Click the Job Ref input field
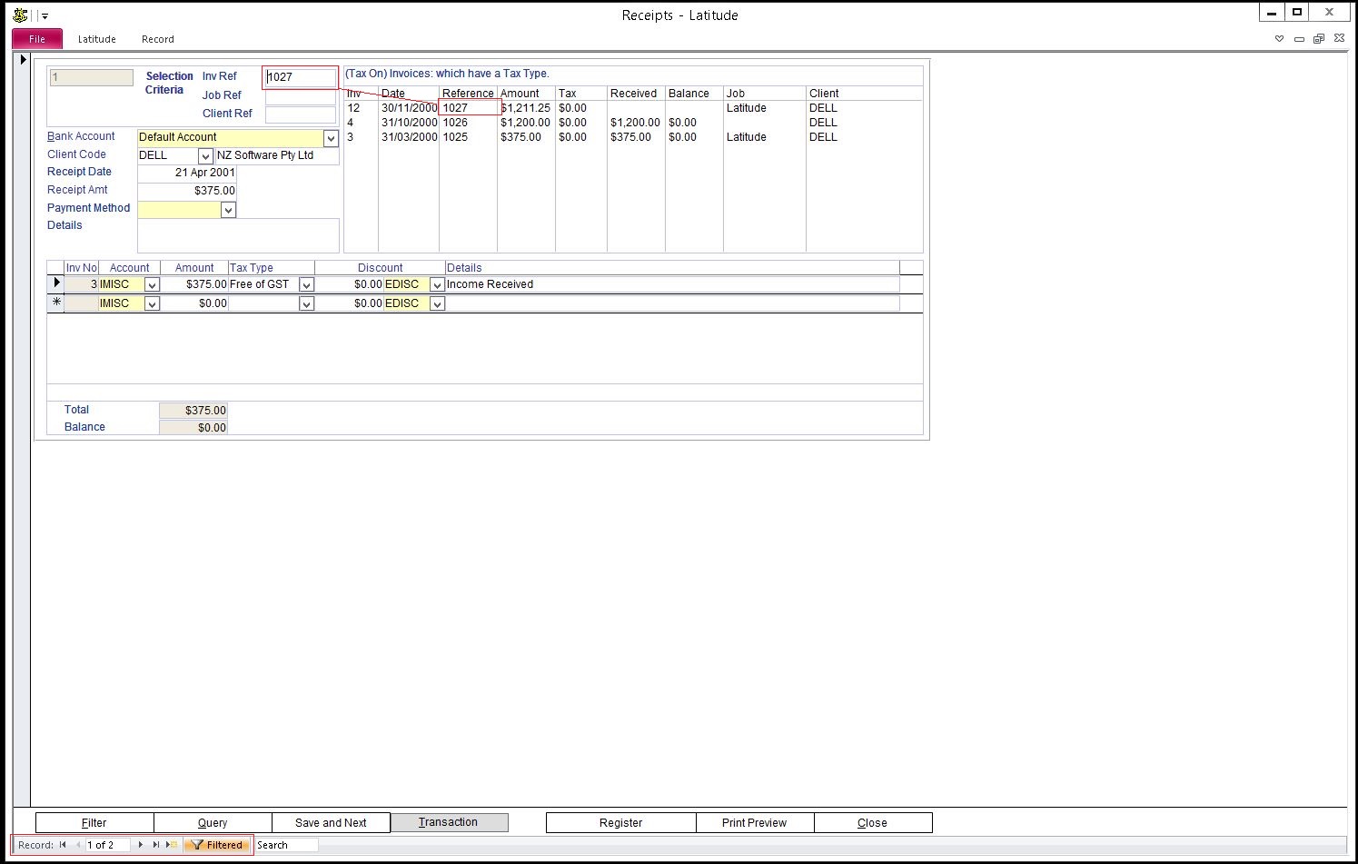This screenshot has height=864, width=1358. 301,95
